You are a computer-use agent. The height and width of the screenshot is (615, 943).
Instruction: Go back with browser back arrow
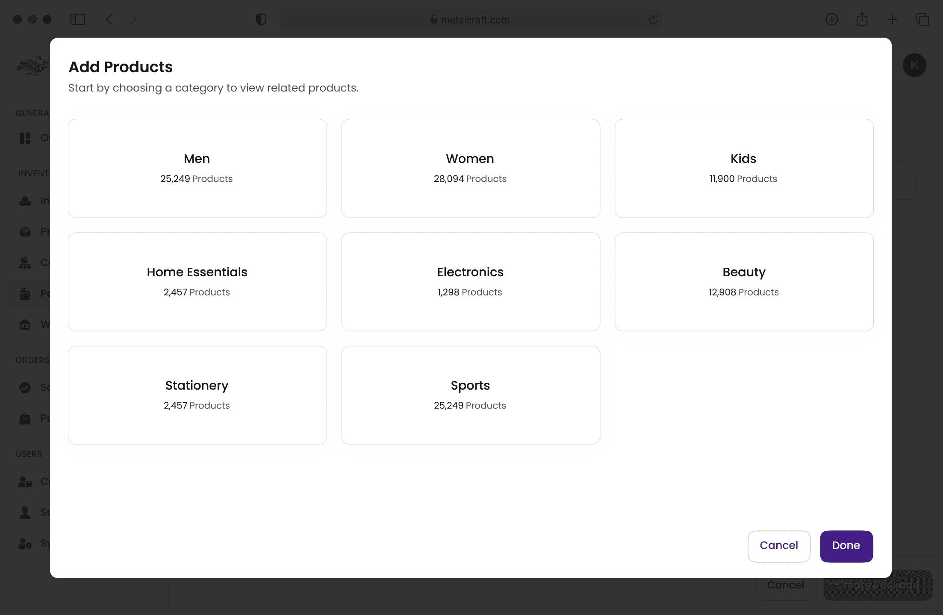tap(109, 19)
